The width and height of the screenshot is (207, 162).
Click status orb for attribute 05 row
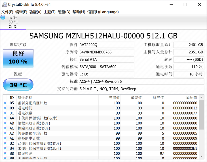5,103
